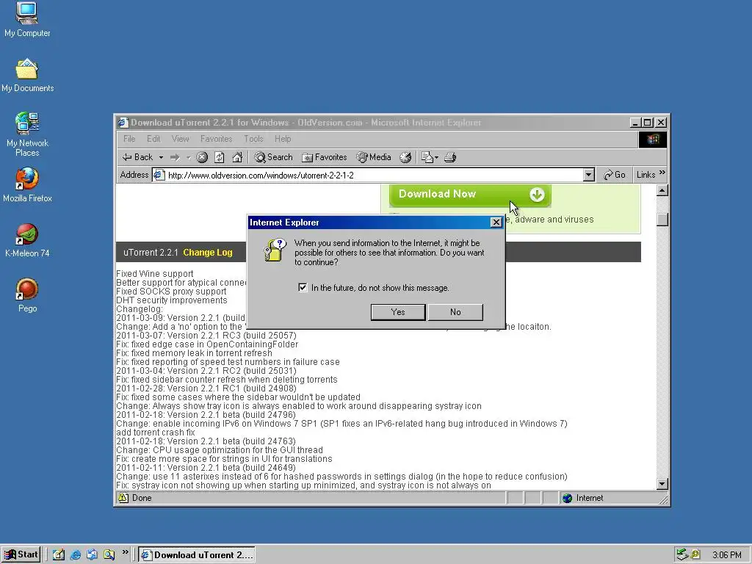Launch Mozilla Firefox from desktop
The height and width of the screenshot is (564, 752).
(x=27, y=184)
